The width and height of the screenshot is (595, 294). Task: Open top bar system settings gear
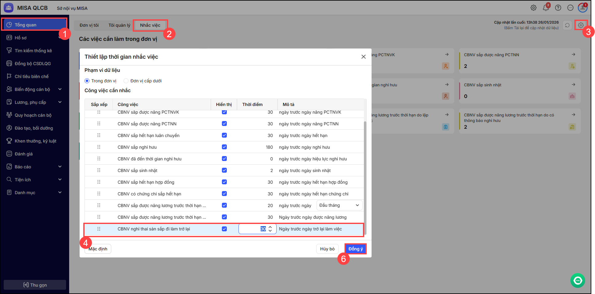[x=534, y=8]
